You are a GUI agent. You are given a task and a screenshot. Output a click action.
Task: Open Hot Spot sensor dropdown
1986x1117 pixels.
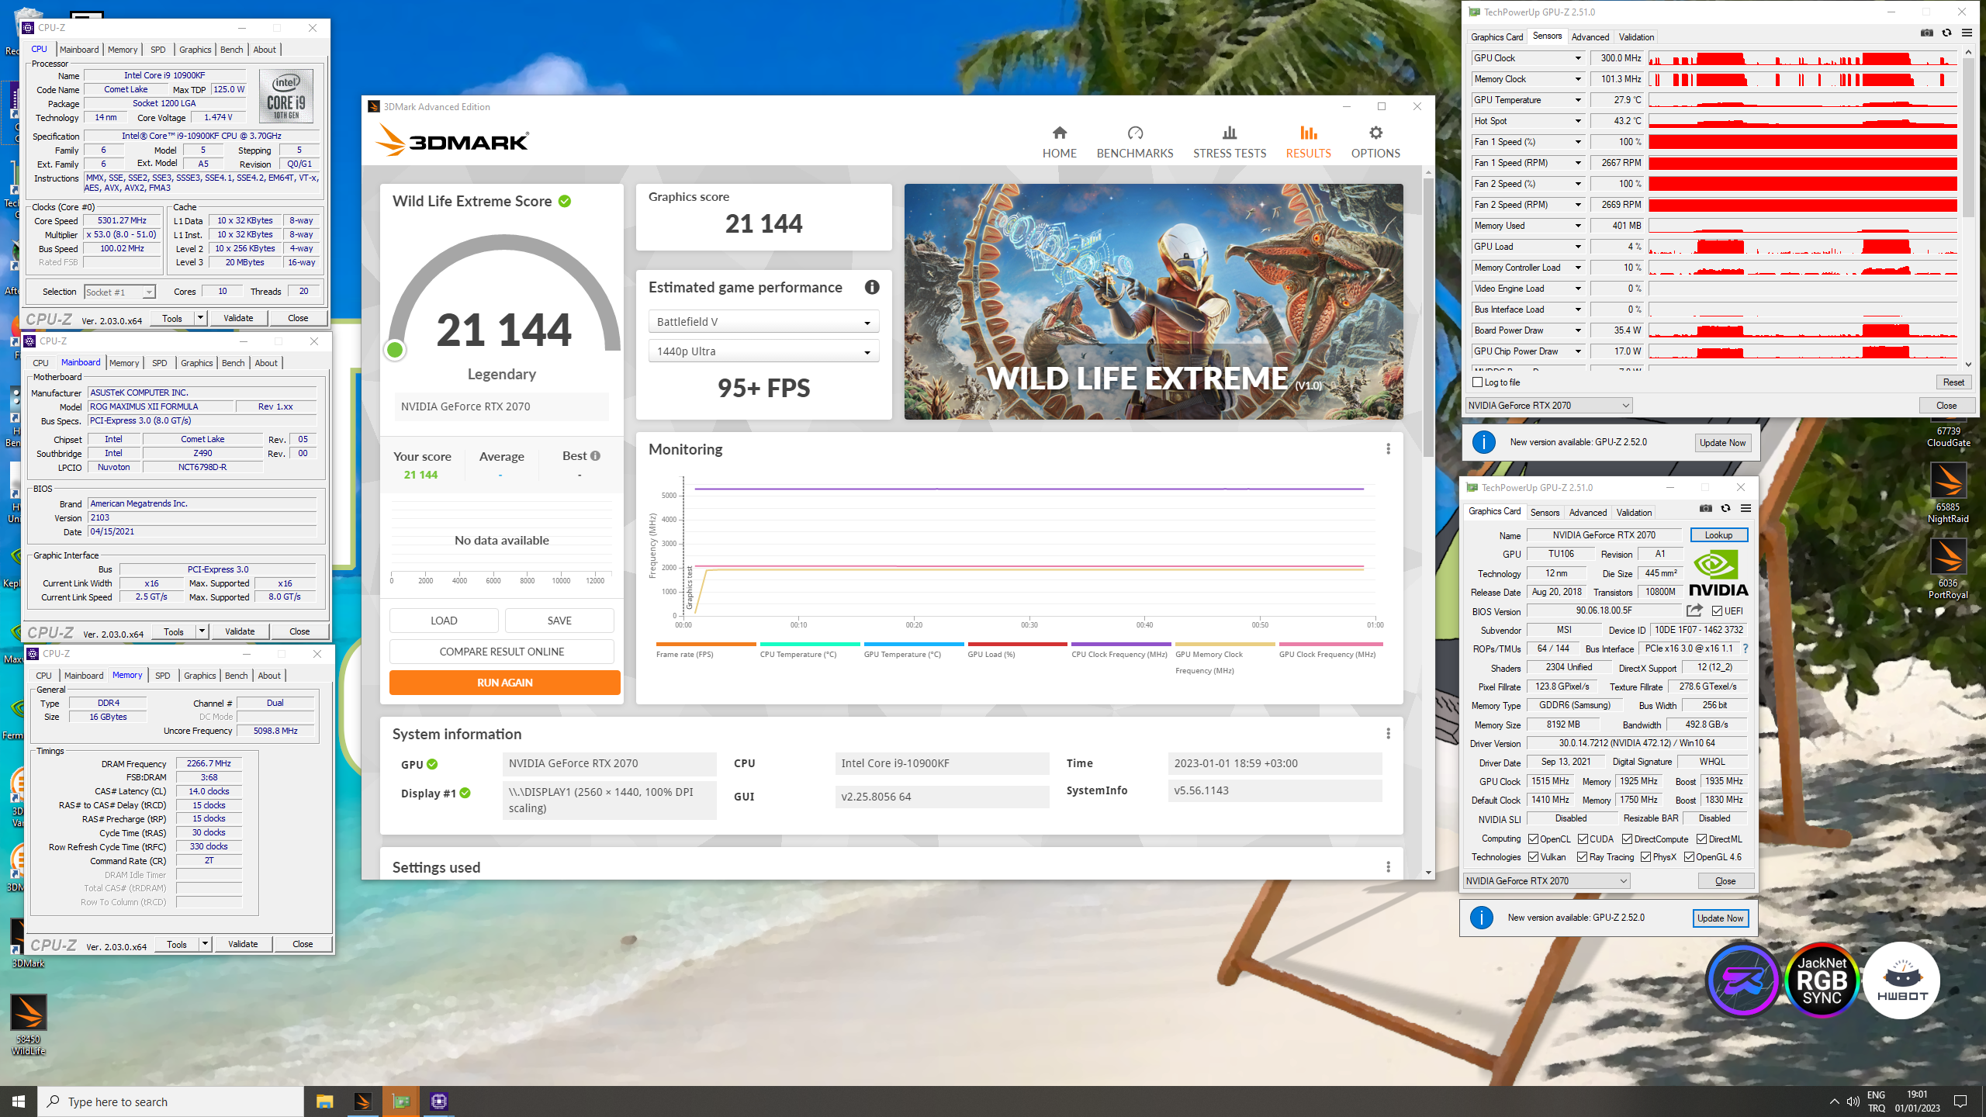click(1577, 121)
